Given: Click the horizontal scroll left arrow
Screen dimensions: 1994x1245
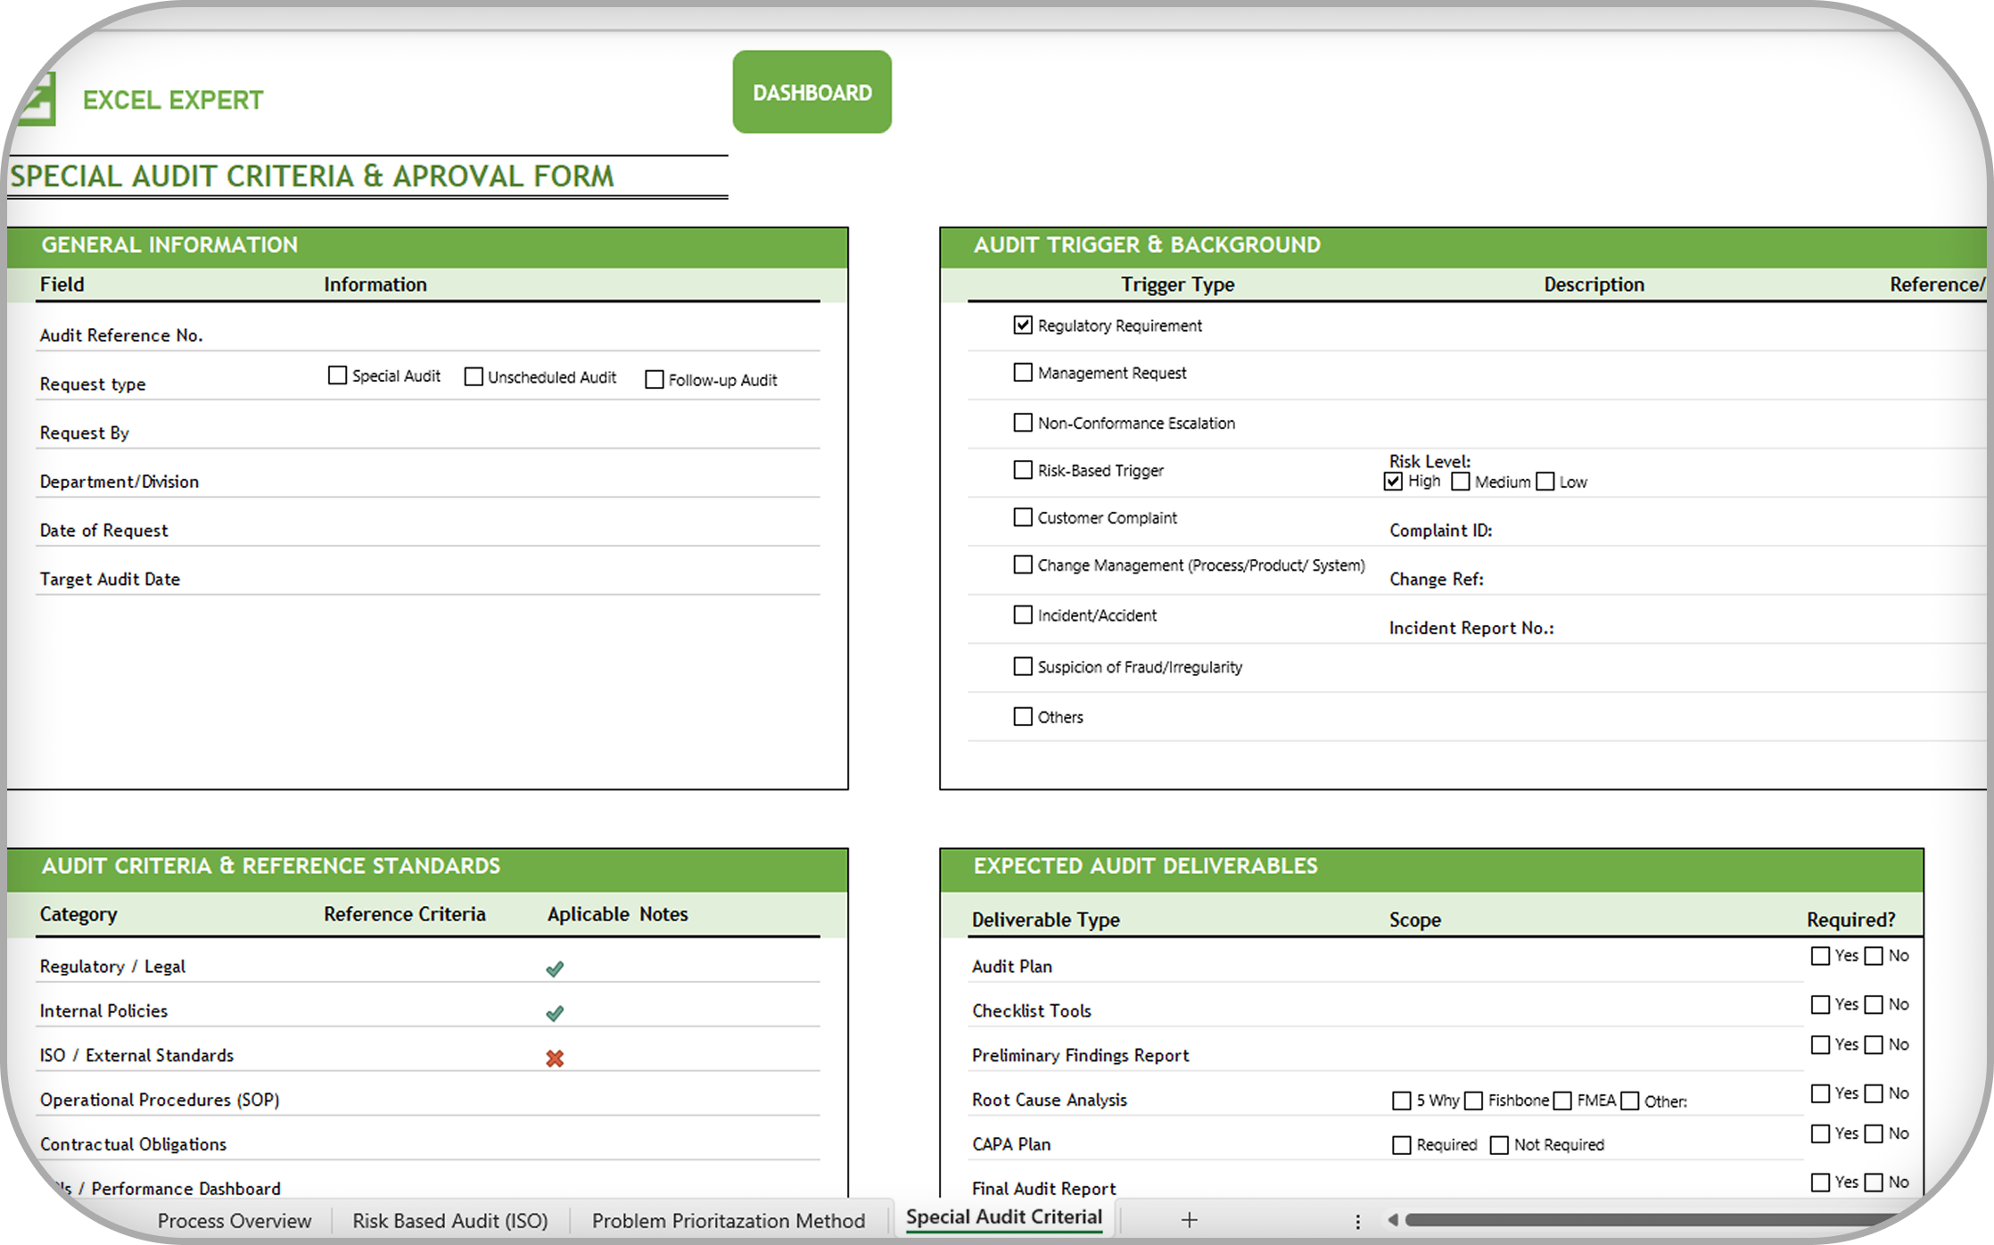Looking at the screenshot, I should [1392, 1219].
